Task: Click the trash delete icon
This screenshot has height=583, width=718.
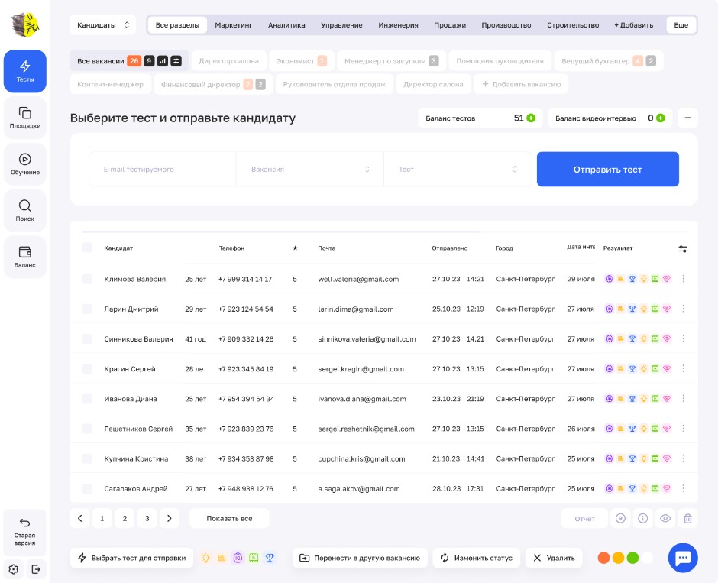Action: coord(687,518)
